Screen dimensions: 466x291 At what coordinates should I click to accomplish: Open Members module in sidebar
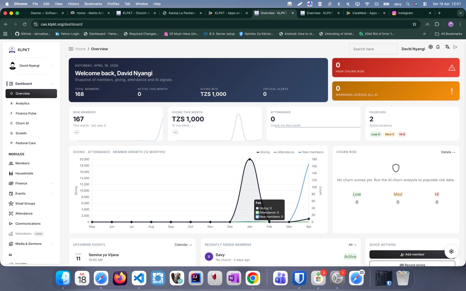pyautogui.click(x=22, y=163)
